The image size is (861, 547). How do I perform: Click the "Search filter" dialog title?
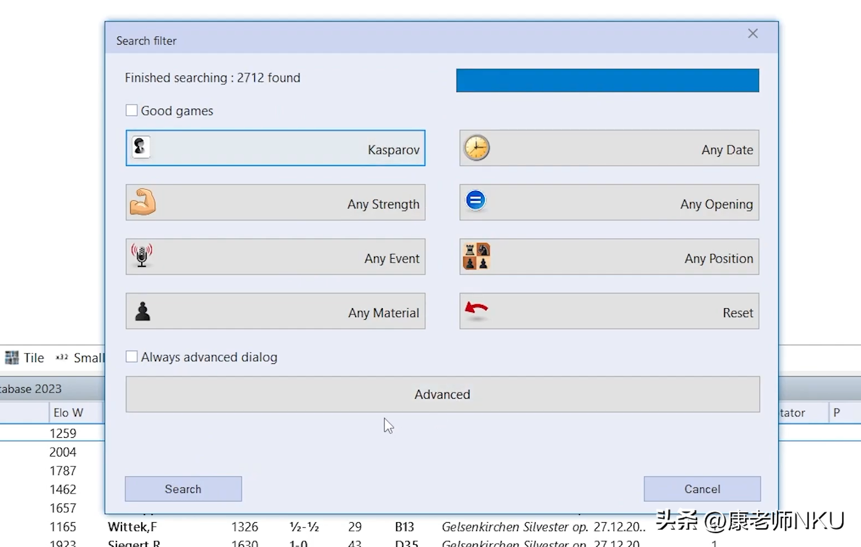coord(146,41)
